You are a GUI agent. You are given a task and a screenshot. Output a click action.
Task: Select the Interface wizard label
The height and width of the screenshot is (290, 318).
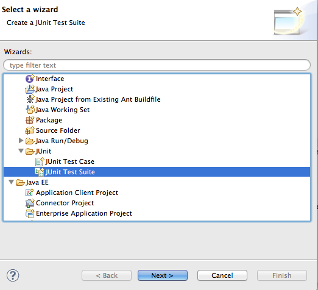50,79
